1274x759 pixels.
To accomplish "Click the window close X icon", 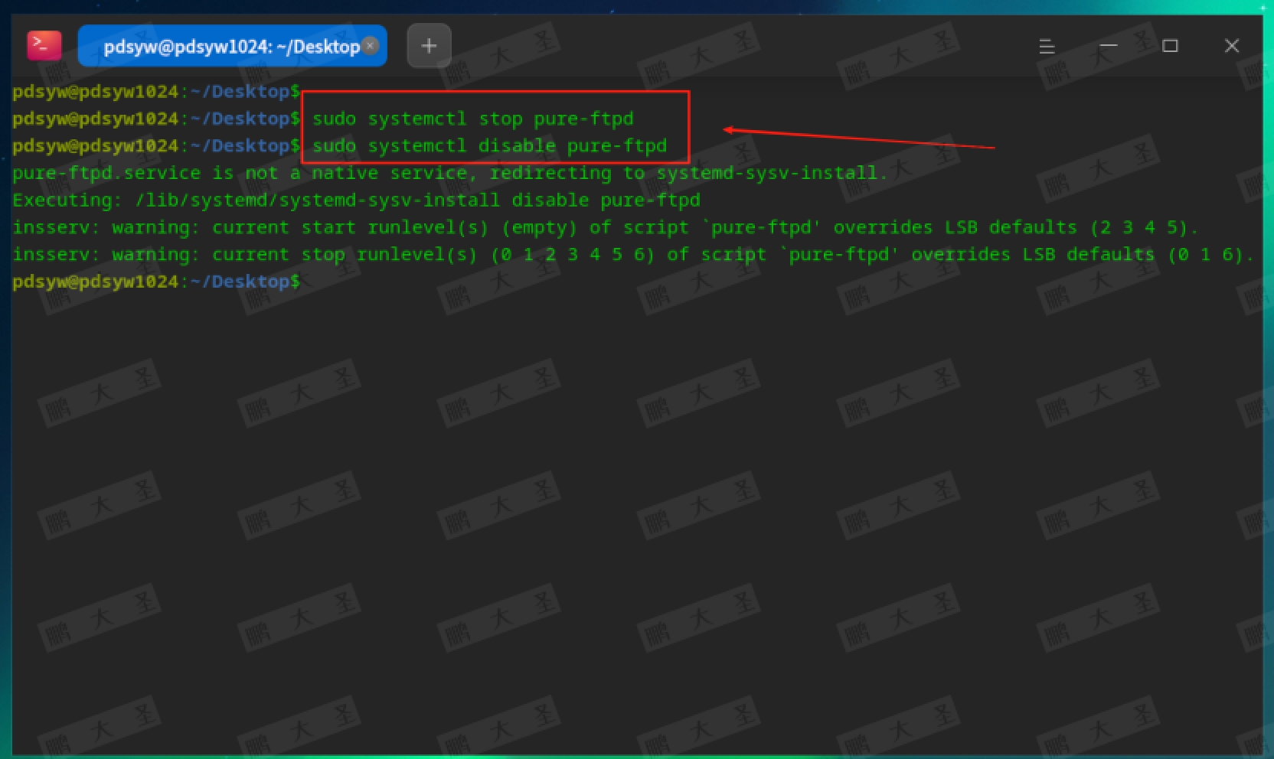I will [x=1231, y=46].
